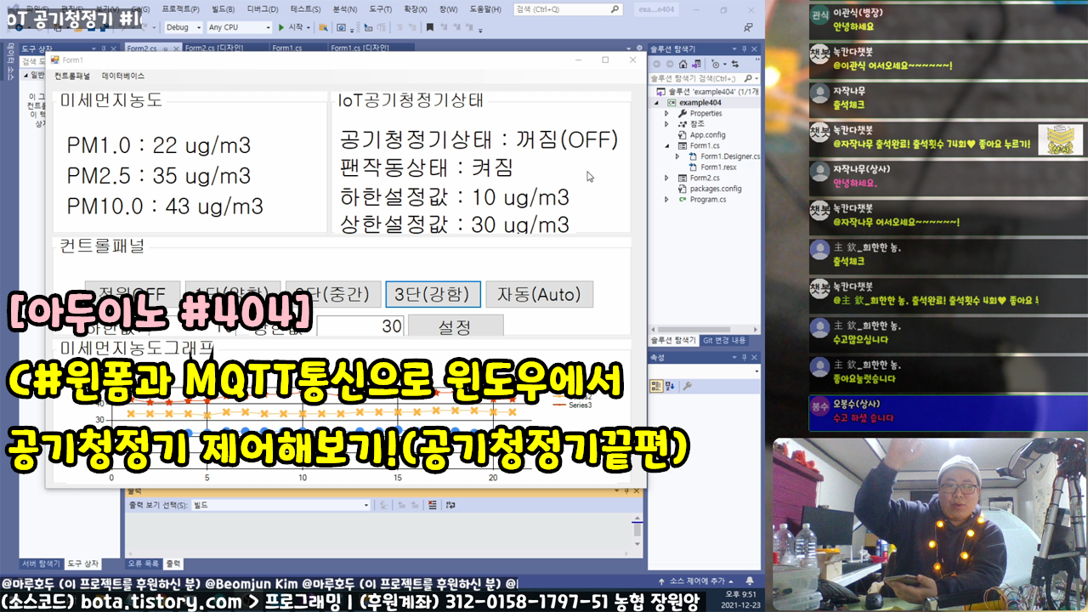Open the 프로젝트(P) menu
The height and width of the screenshot is (612, 1088).
point(180,9)
